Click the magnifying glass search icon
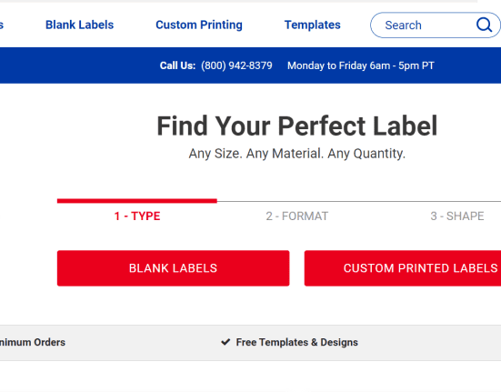 484,25
